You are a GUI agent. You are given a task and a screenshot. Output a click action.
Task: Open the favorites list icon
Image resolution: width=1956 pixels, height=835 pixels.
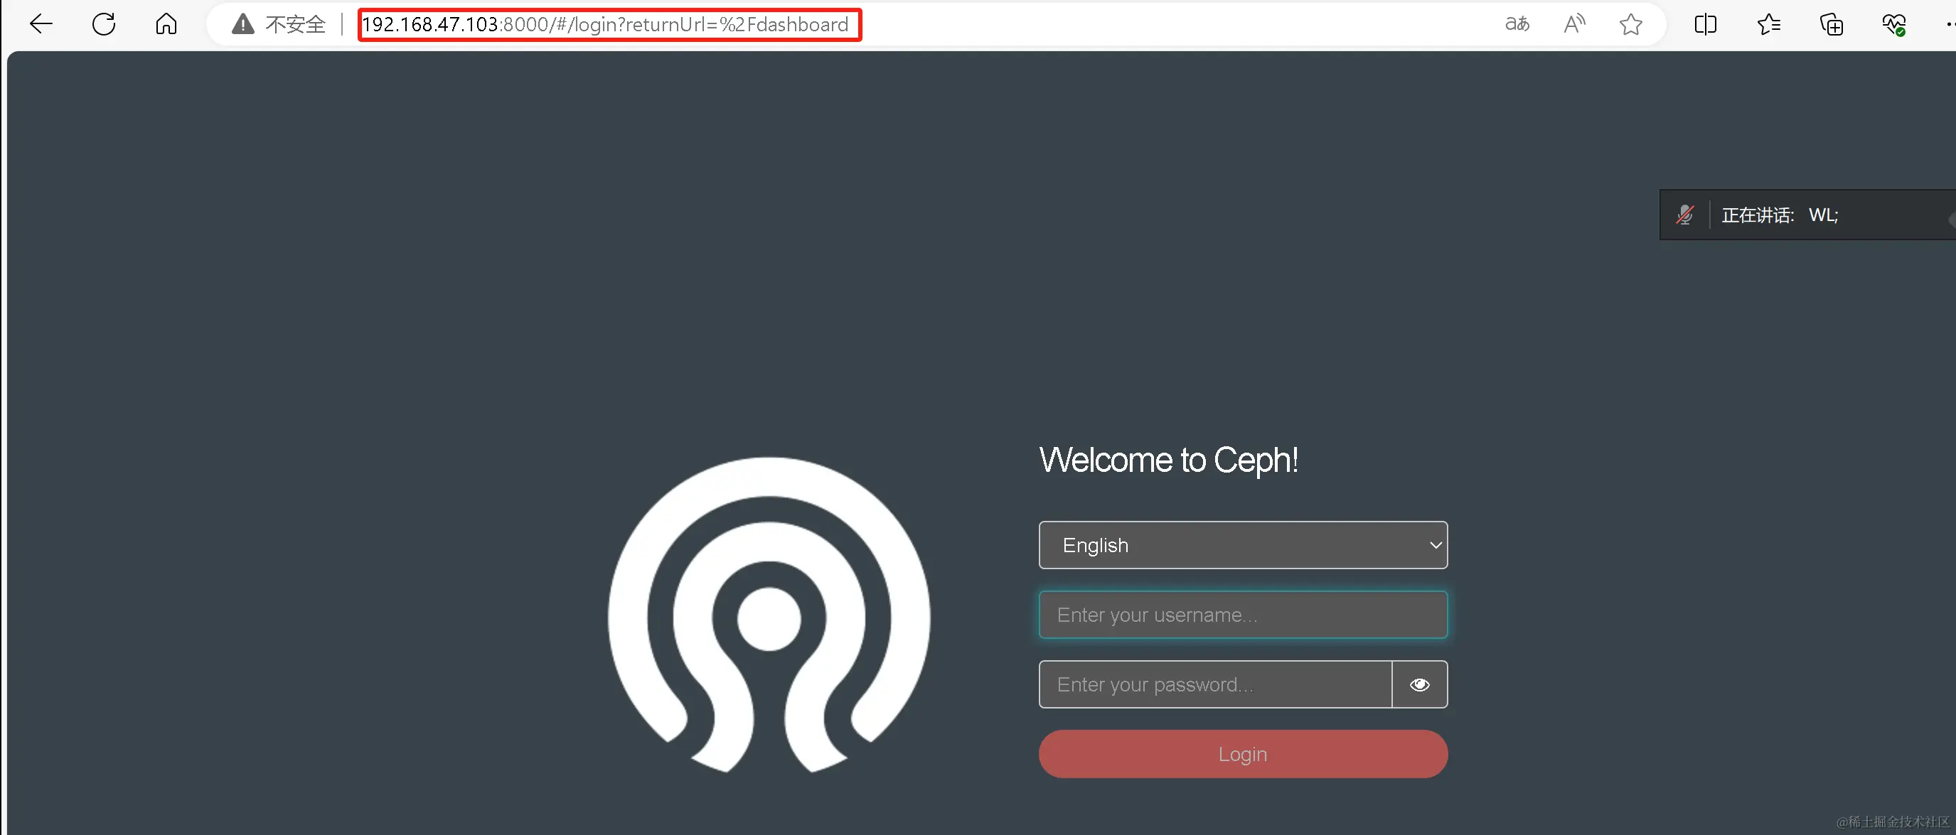pos(1768,24)
